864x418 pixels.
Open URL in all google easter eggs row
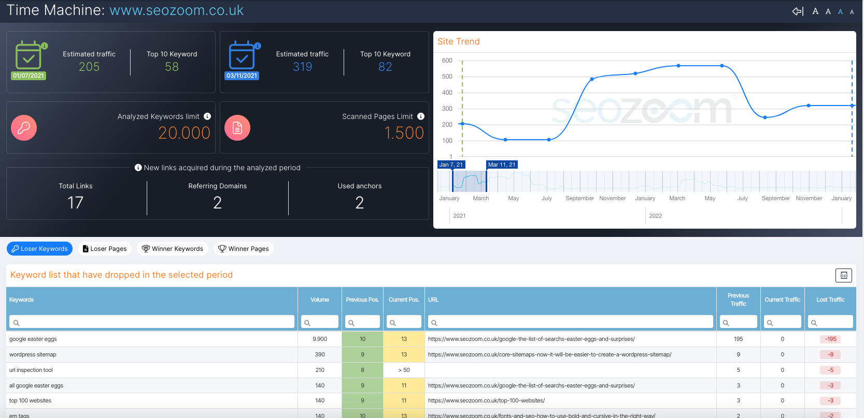click(x=531, y=386)
